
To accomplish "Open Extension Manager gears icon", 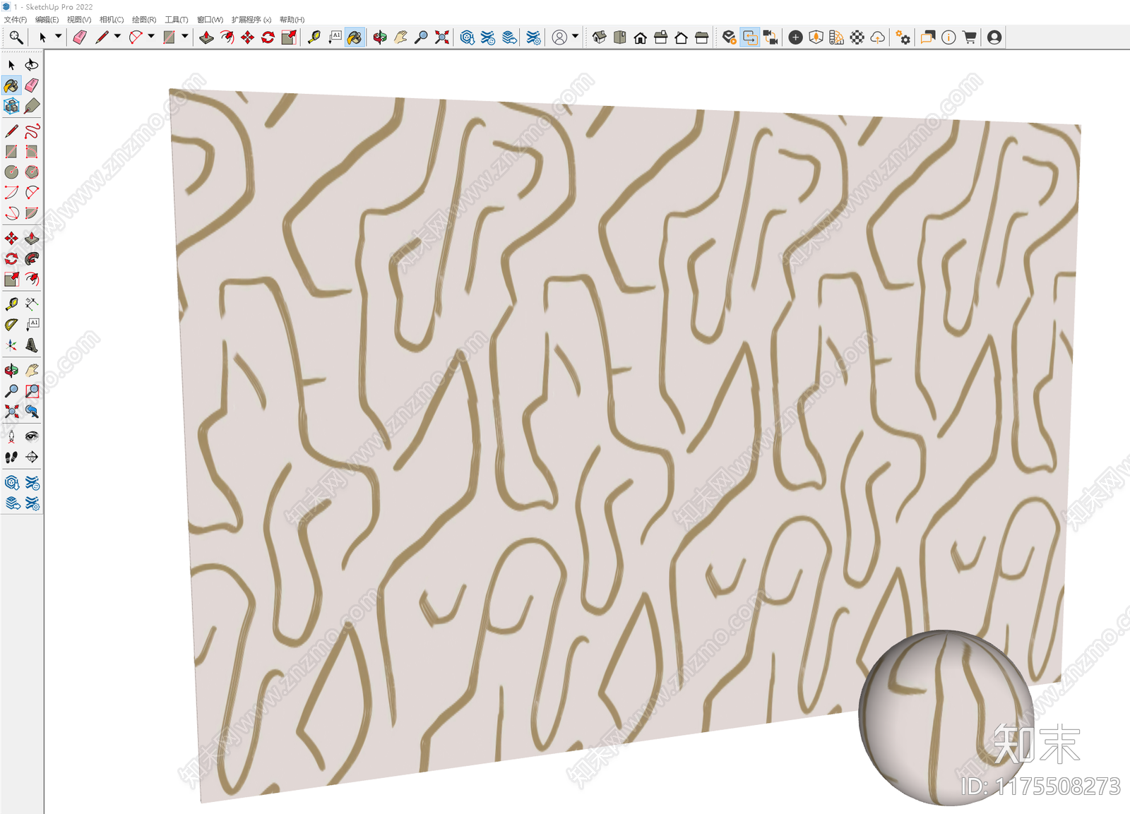I will click(x=903, y=37).
